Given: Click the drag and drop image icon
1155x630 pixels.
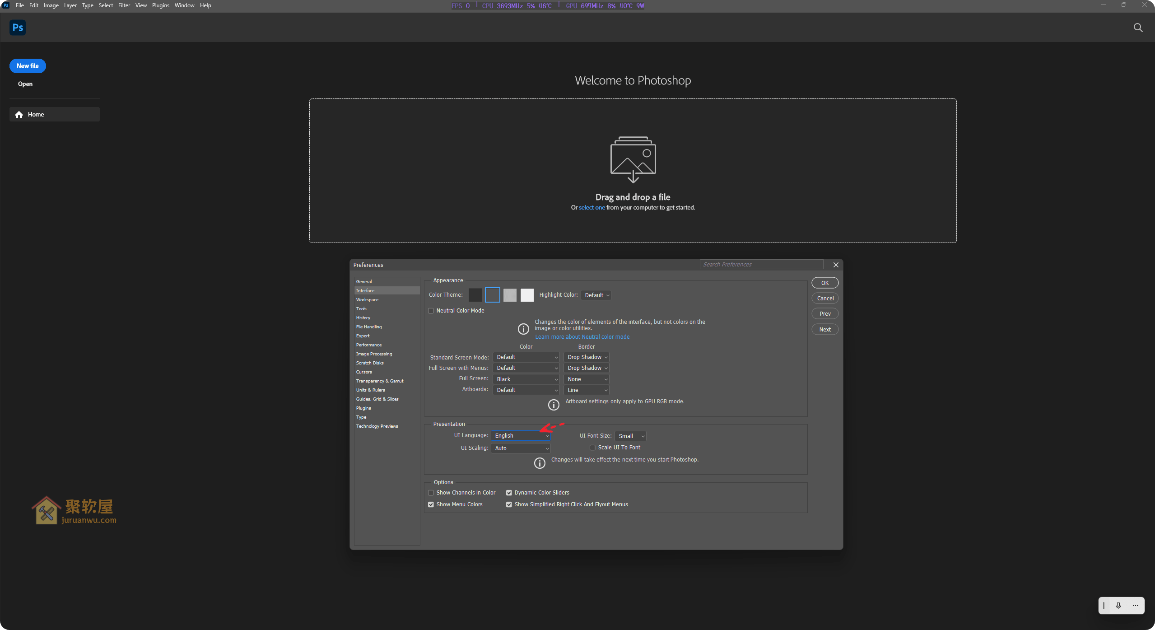Looking at the screenshot, I should [633, 159].
